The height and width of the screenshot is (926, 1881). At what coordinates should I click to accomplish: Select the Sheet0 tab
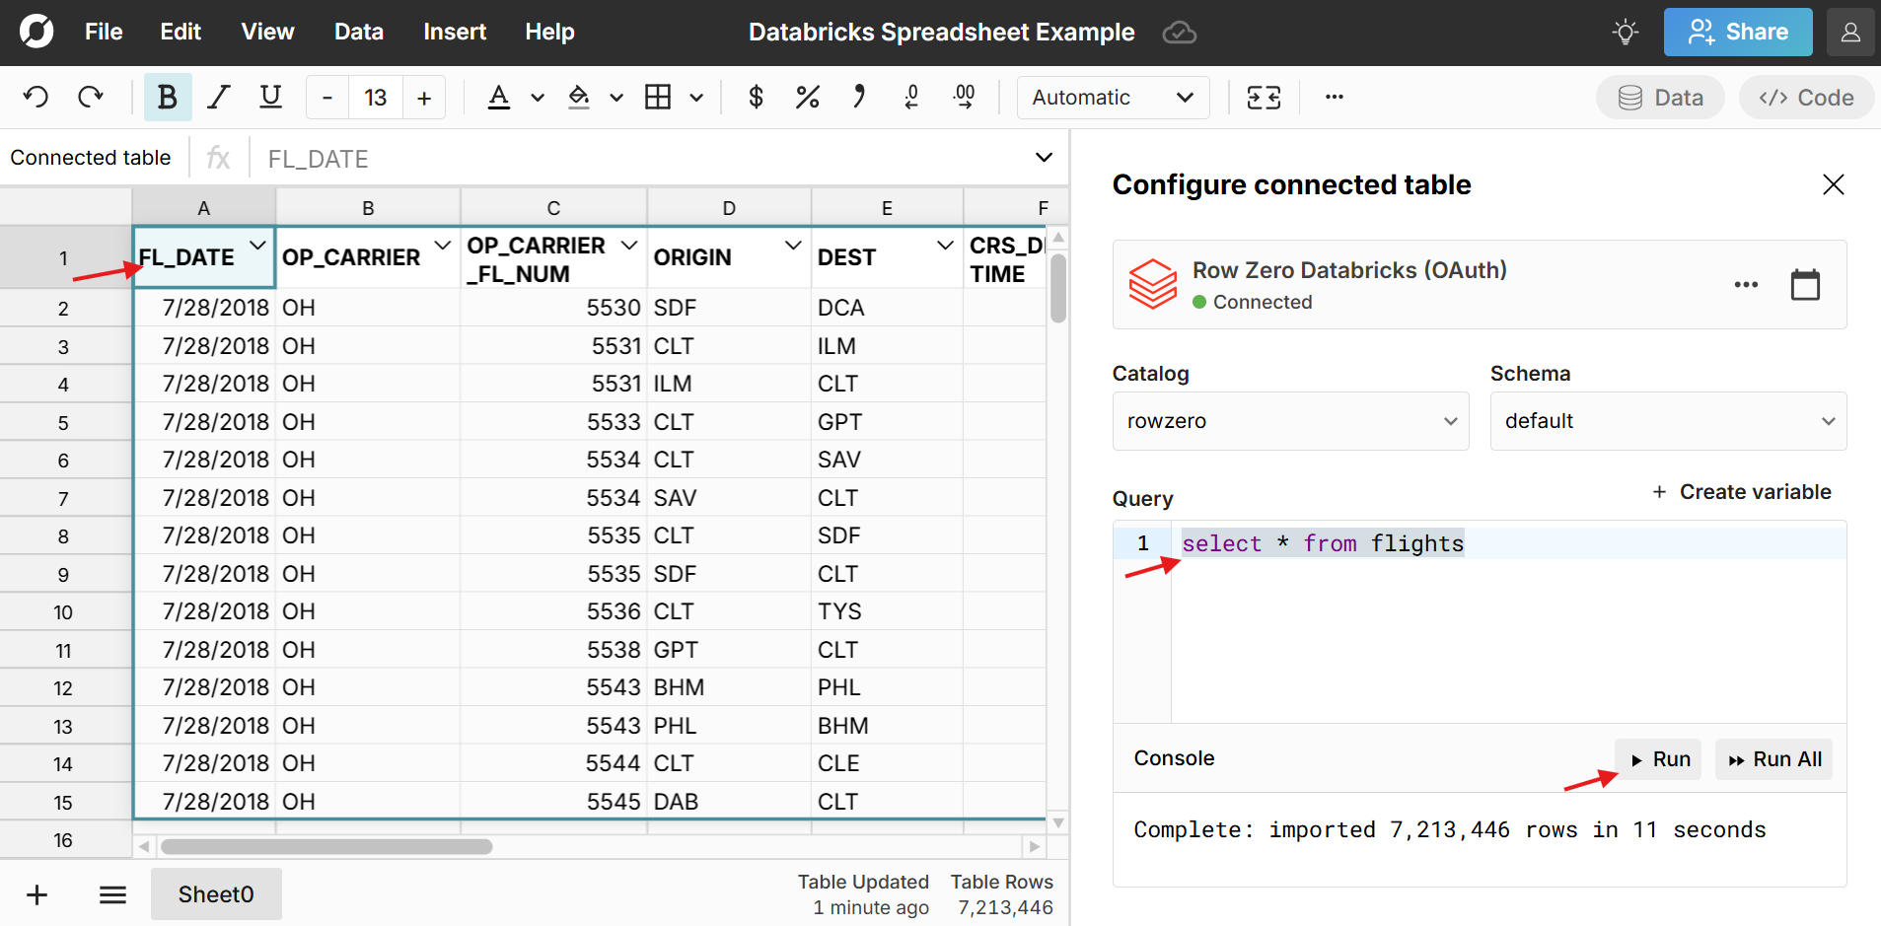[x=216, y=893]
